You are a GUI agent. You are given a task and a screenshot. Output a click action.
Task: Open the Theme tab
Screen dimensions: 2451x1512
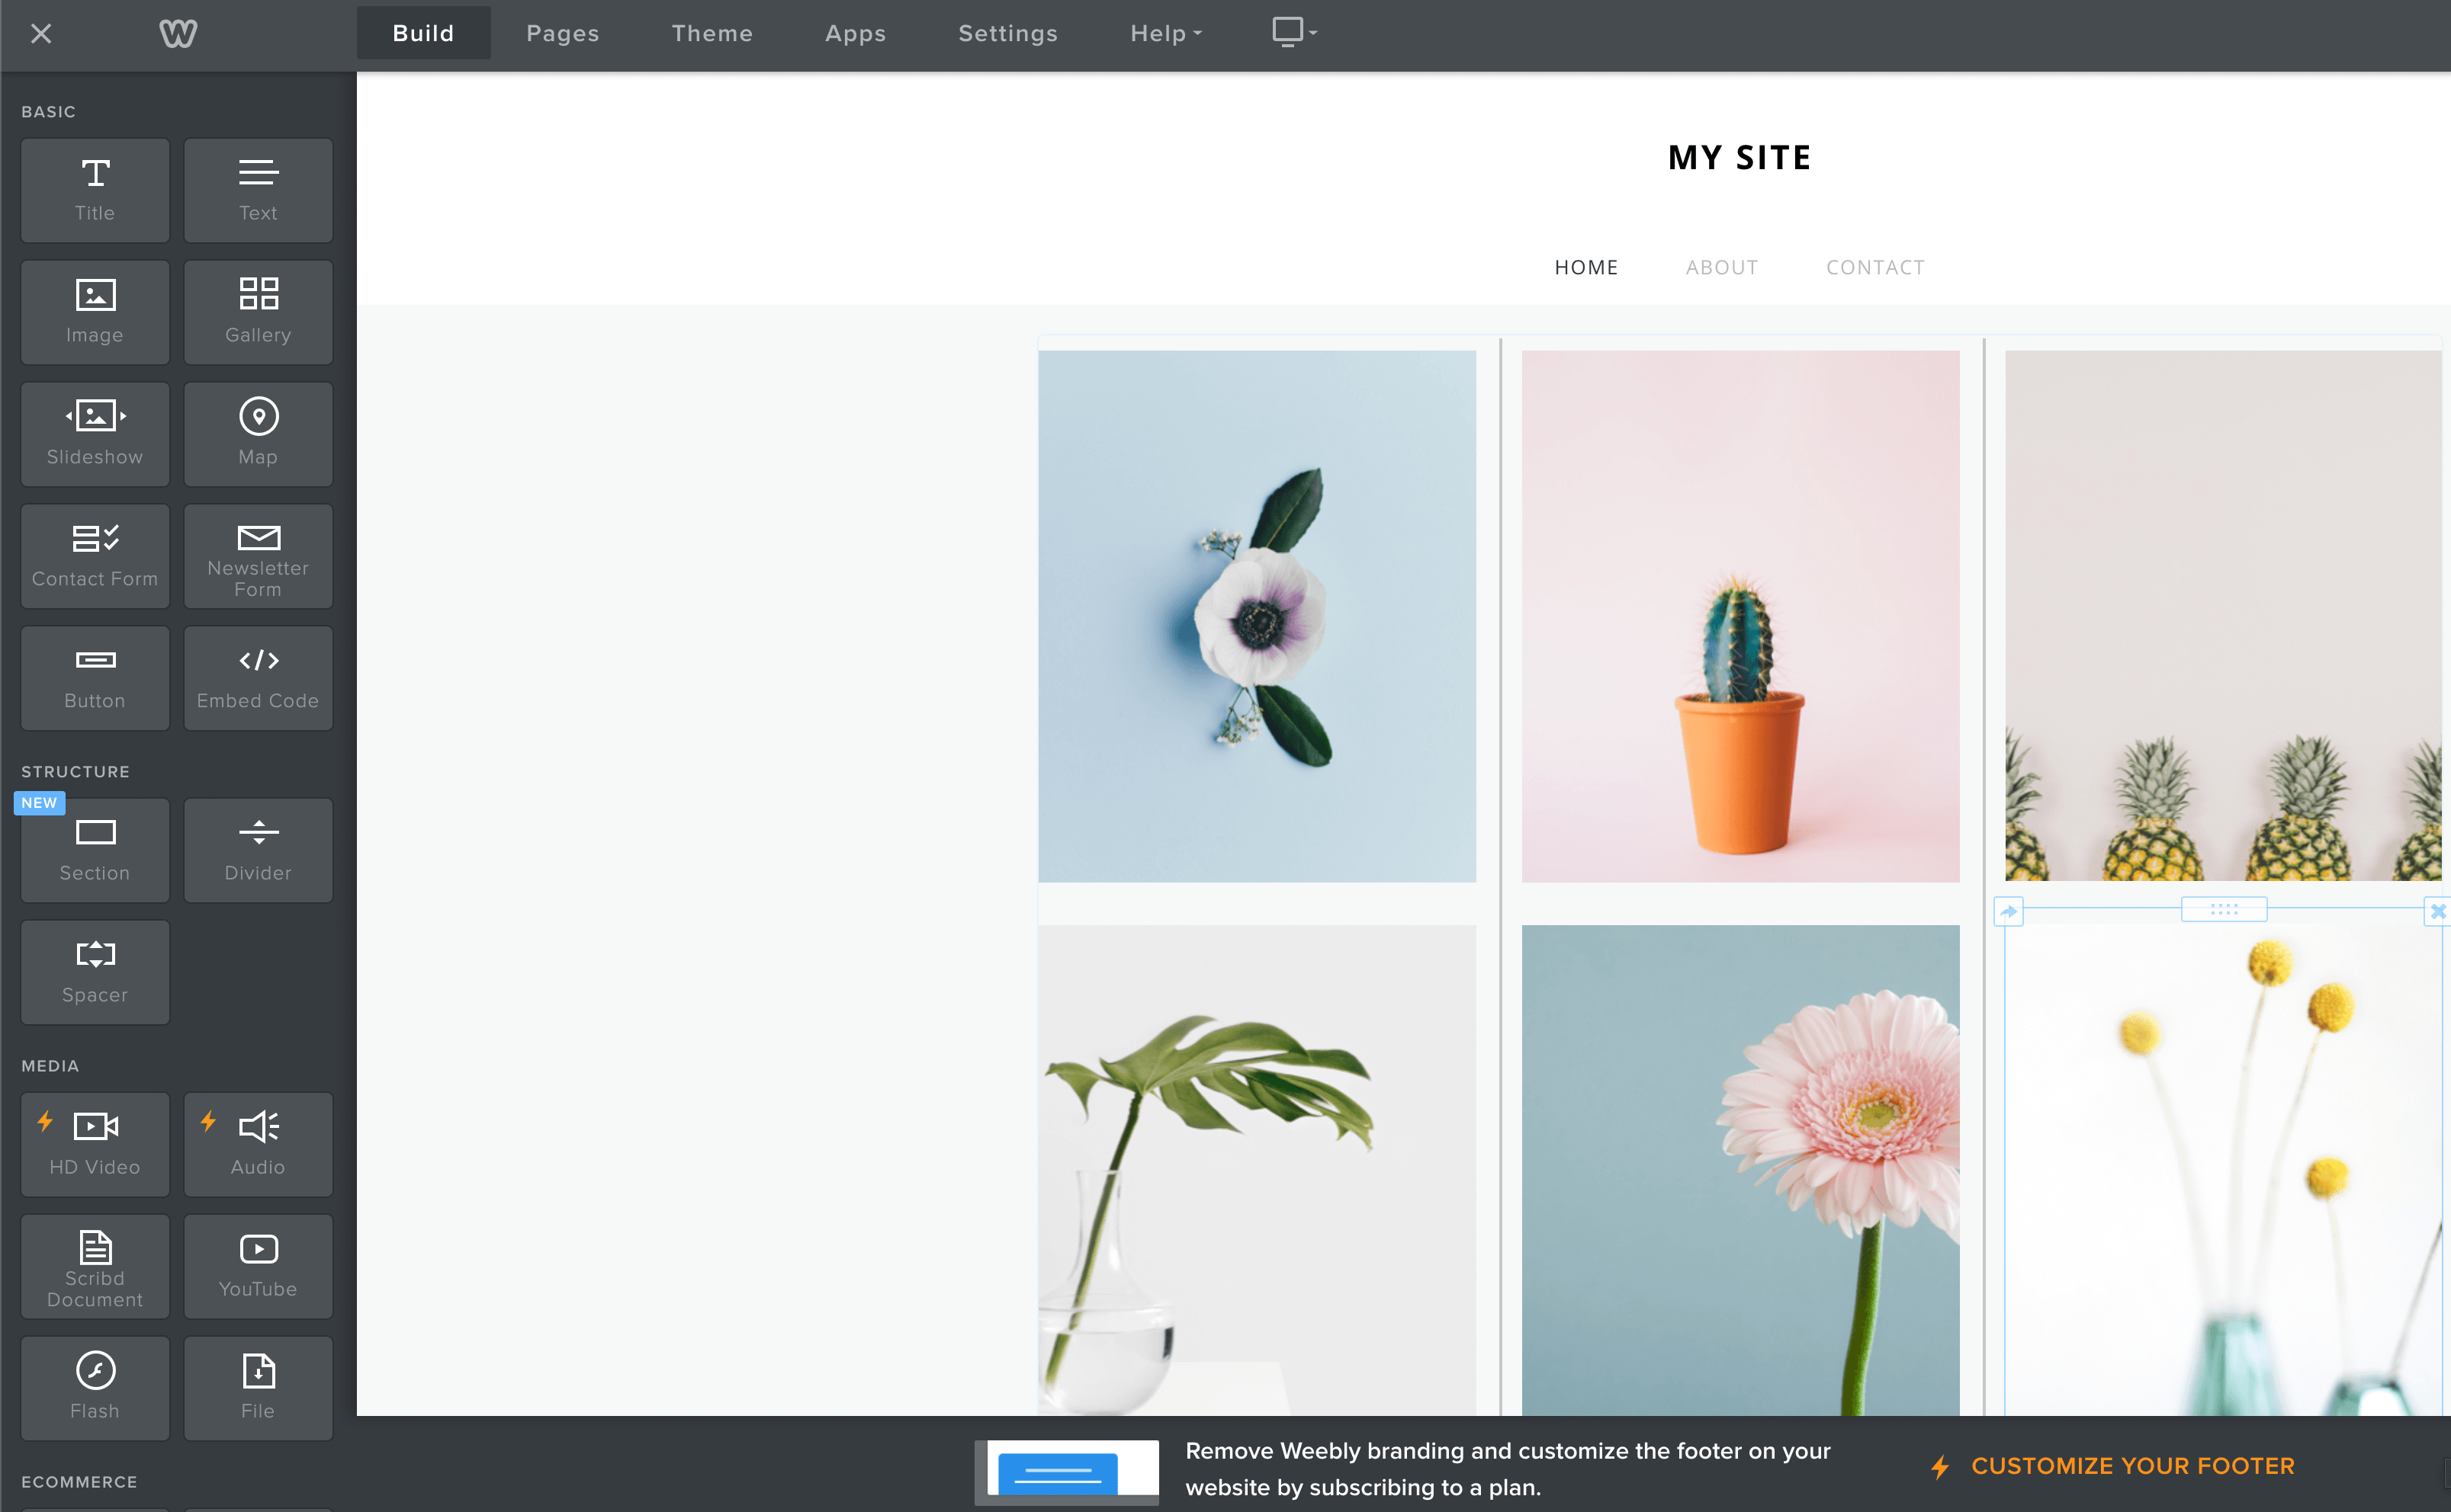[x=711, y=31]
